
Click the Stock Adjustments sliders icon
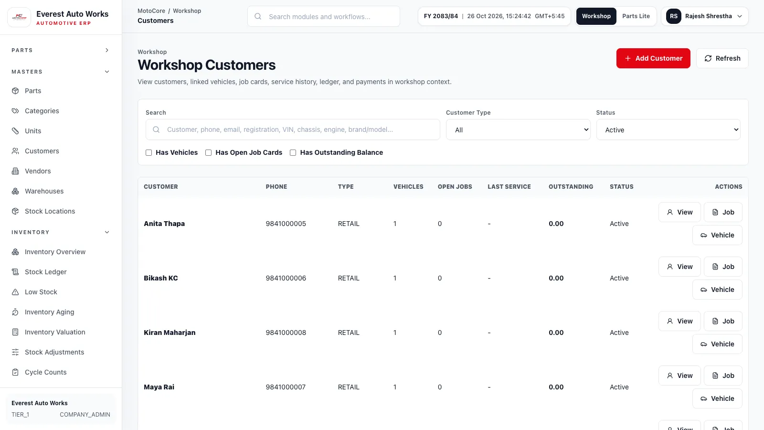(x=15, y=352)
